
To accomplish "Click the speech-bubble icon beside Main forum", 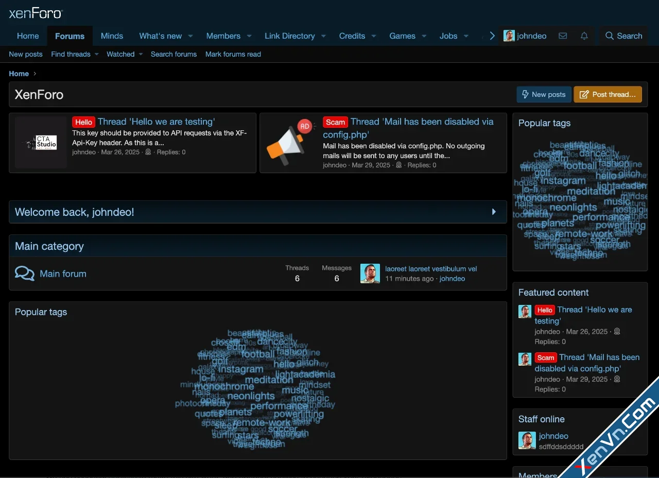I will [x=24, y=273].
